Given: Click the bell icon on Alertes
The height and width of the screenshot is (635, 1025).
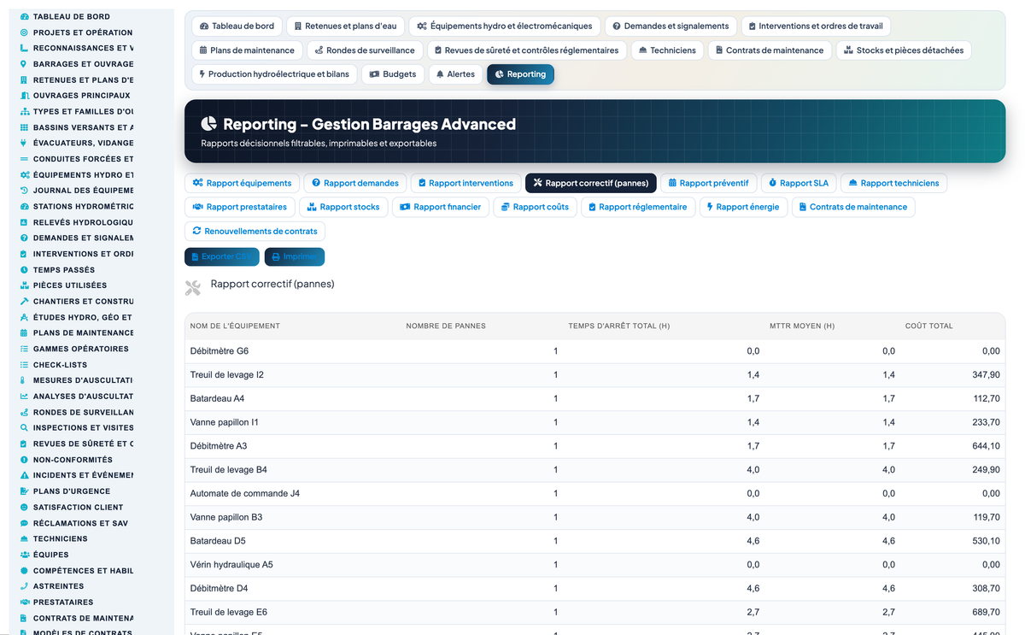Looking at the screenshot, I should point(440,74).
